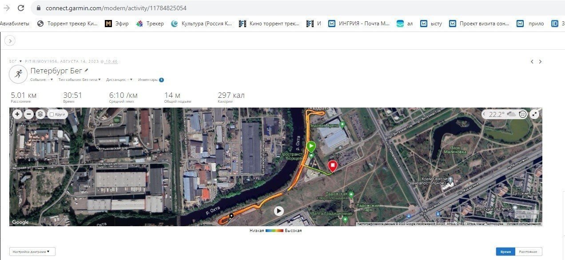Click the Ладожский парк map label
The image size is (565, 260).
368,208
